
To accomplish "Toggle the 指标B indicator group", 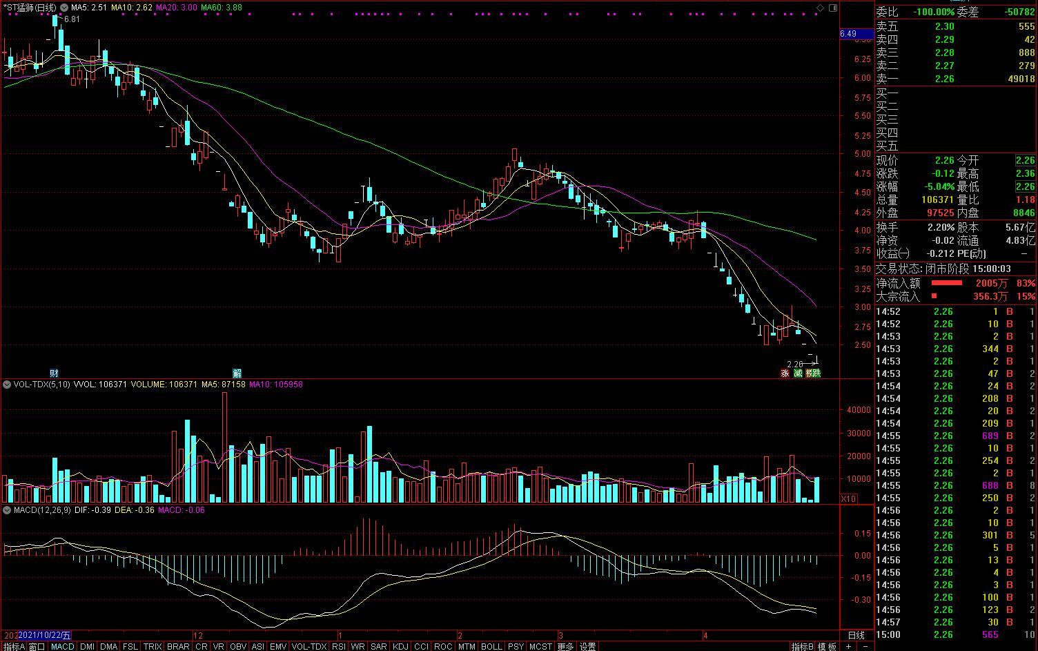I will click(x=803, y=647).
